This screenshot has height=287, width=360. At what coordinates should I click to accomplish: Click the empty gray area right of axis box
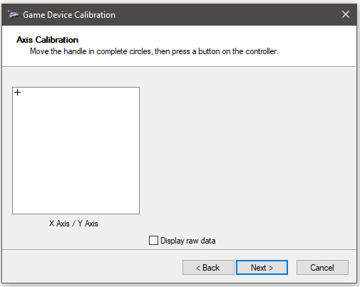[x=247, y=150]
